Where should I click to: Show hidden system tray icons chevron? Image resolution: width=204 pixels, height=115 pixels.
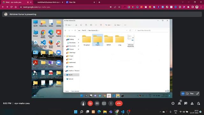point(160,112)
